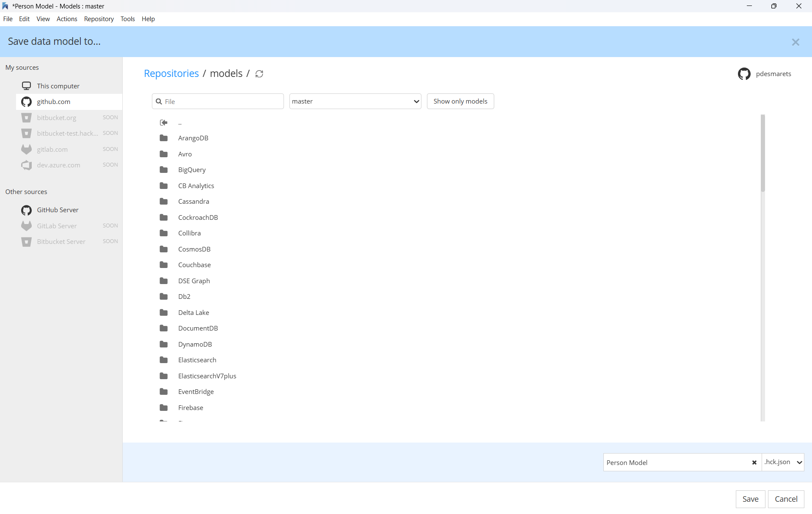This screenshot has width=812, height=514.
Task: Open the Repository menu
Action: point(99,19)
